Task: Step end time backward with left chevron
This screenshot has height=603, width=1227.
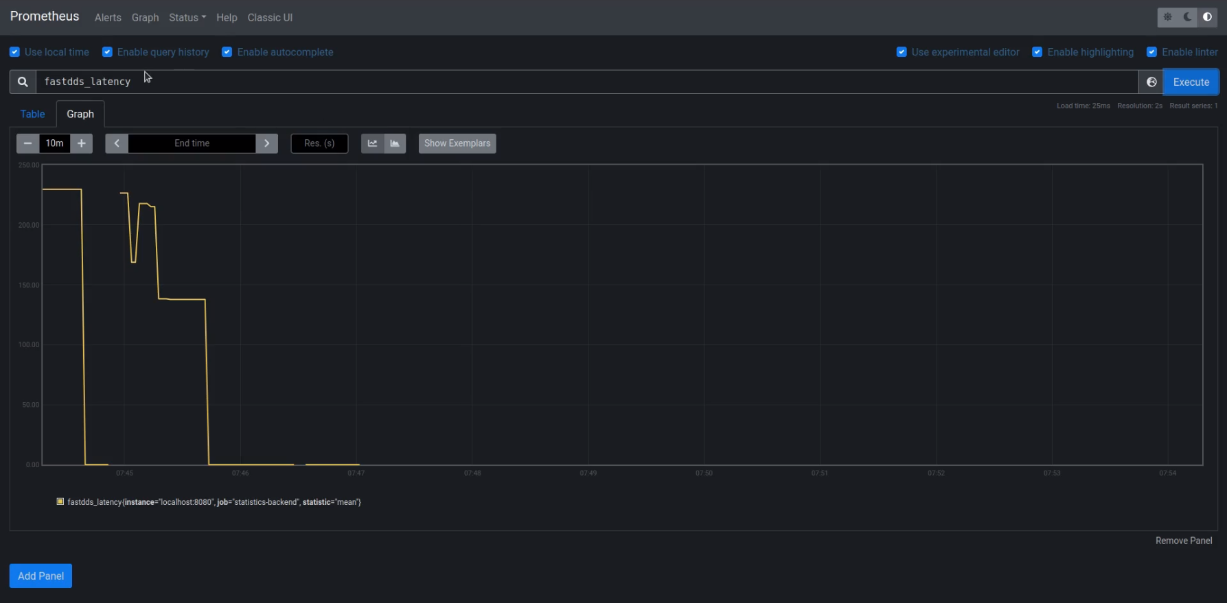Action: tap(117, 143)
